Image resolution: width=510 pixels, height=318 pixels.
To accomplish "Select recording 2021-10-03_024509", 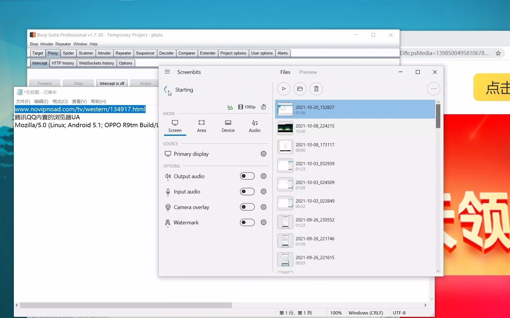I will pos(355,185).
